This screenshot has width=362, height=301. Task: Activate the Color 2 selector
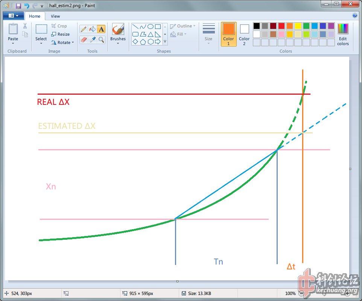coord(244,34)
